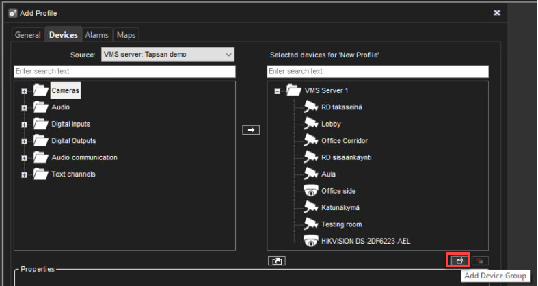Expand the Audio communication node
This screenshot has width=538, height=286.
tap(25, 157)
